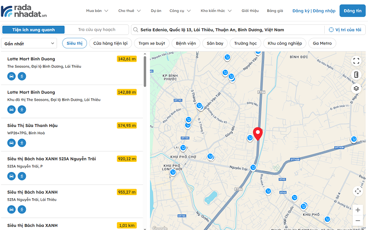
Task: Open the Bảng giá menu item
Action: point(275,11)
